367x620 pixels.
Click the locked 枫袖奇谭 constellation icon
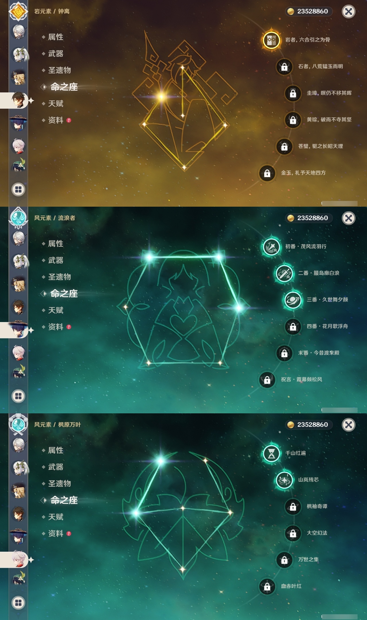pos(293,507)
